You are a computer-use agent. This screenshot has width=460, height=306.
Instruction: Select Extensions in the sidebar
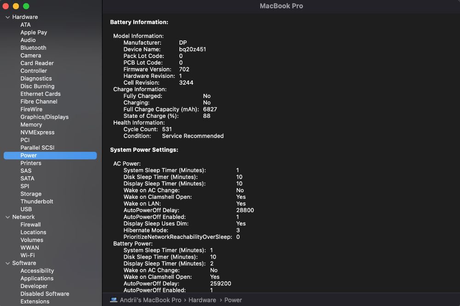tap(35, 301)
